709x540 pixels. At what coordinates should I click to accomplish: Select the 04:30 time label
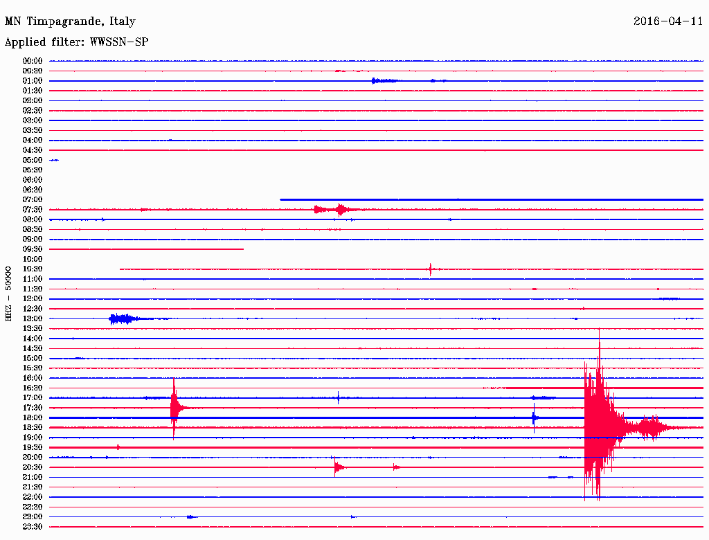[x=33, y=150]
